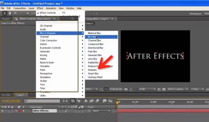
Task: Expand the After Effects layer twirl arrow
Action: 16,111
